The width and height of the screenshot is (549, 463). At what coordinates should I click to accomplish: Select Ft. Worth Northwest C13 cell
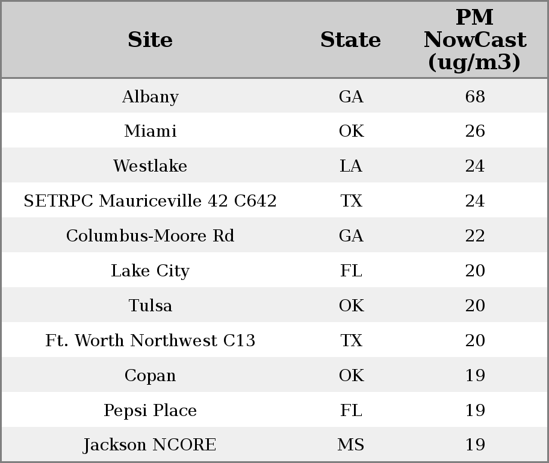150,341
